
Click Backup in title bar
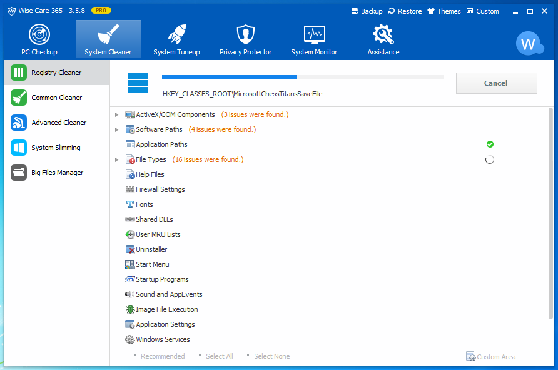coord(367,11)
